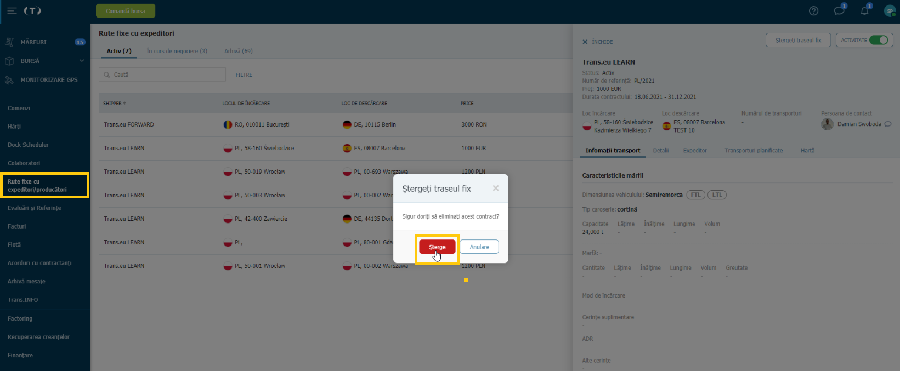Open Acorduri cu contractanți
The width and height of the screenshot is (900, 371).
tap(39, 263)
